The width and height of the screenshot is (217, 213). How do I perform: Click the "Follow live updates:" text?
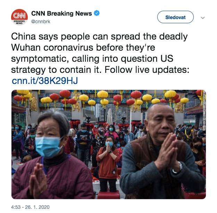(x=147, y=70)
